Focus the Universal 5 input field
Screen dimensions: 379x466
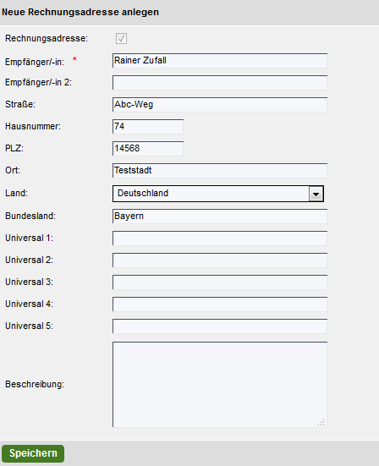click(220, 326)
